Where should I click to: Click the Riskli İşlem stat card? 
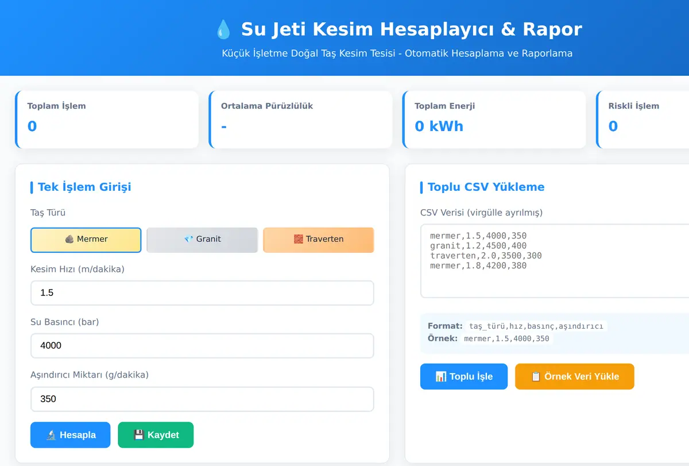pyautogui.click(x=642, y=120)
